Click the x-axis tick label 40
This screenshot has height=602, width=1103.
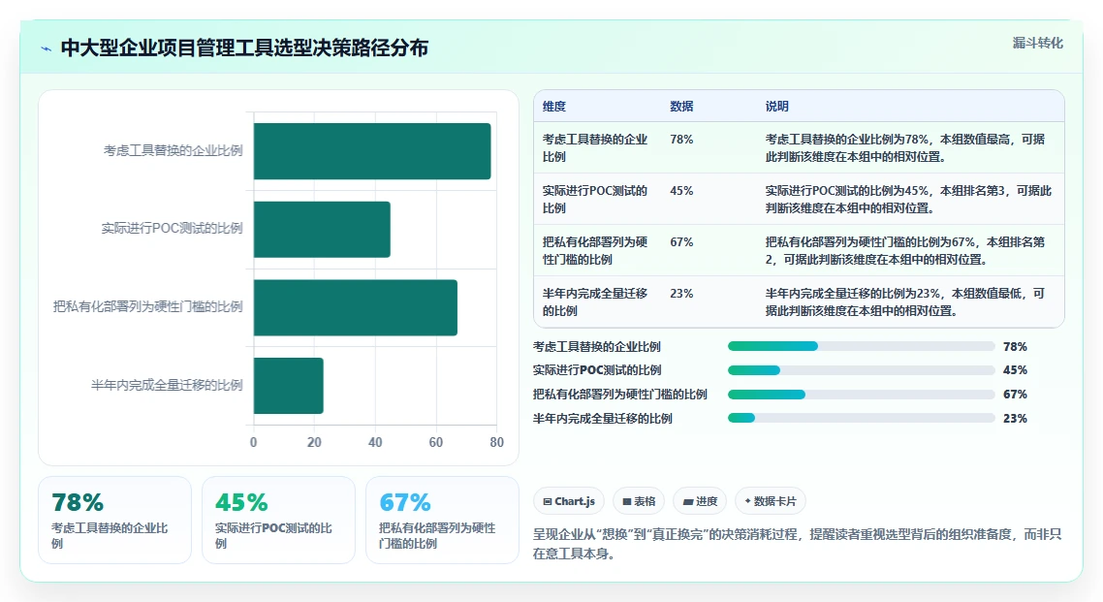coord(375,442)
